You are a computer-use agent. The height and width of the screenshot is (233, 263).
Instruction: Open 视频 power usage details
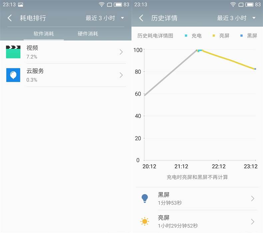pyautogui.click(x=66, y=52)
